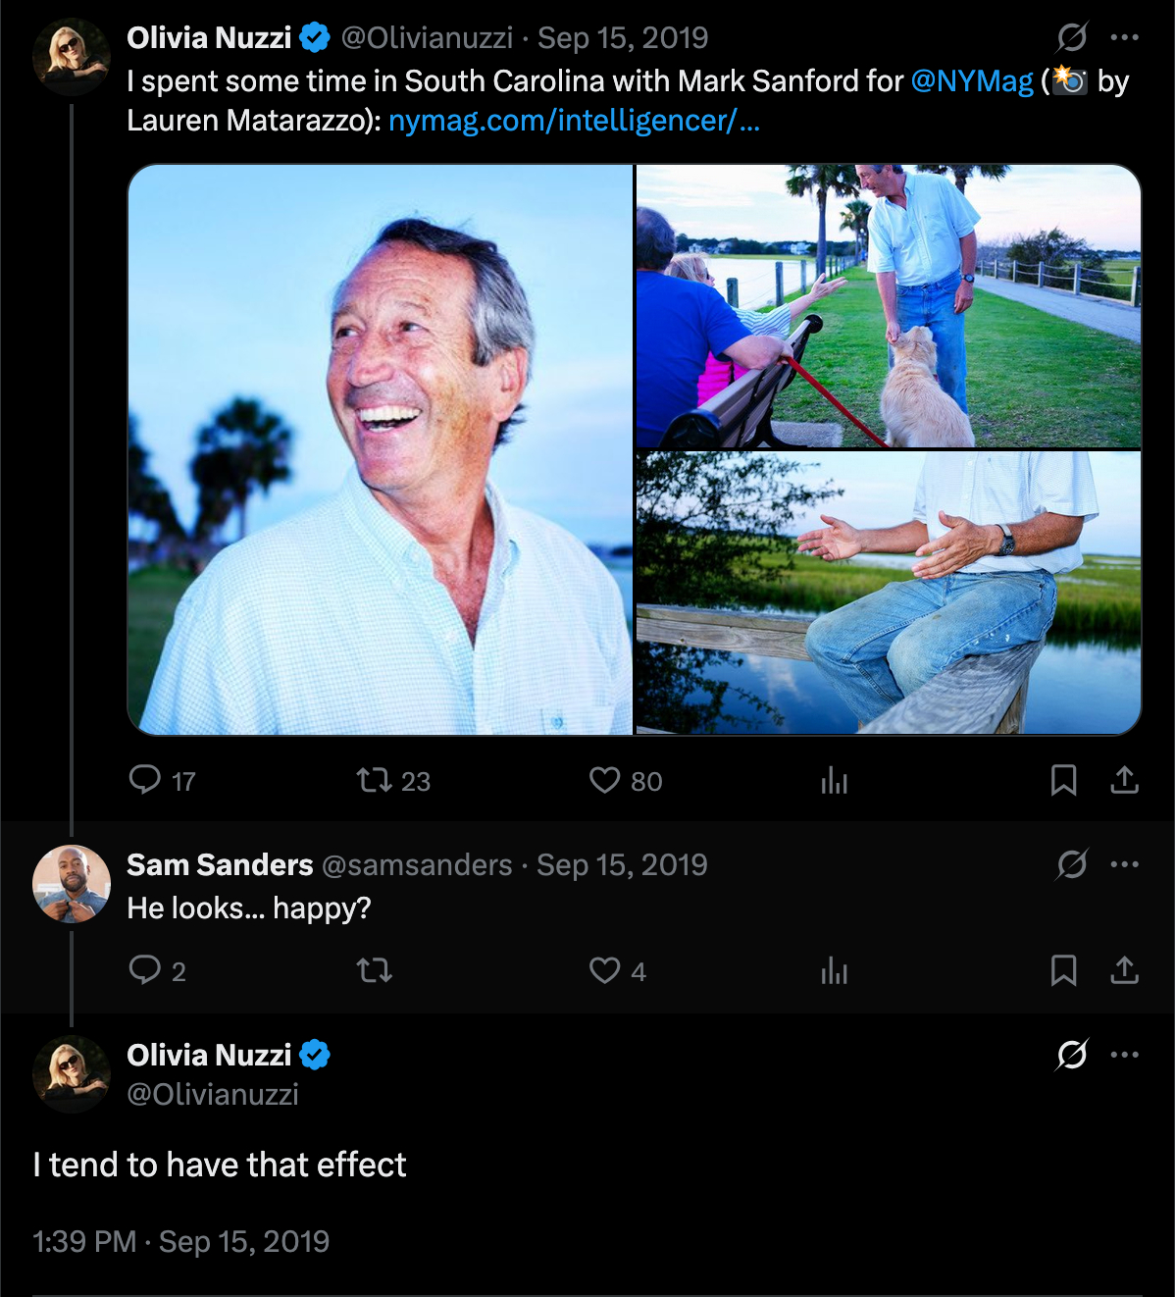The image size is (1175, 1297).
Task: Open the large smiling portrait photo
Action: coord(381,449)
